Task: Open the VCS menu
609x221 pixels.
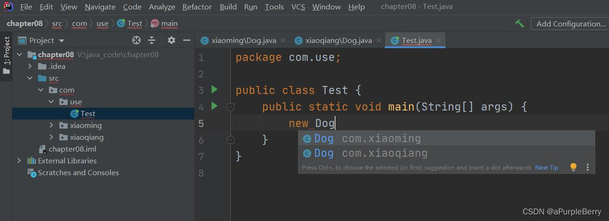Action: pos(298,7)
